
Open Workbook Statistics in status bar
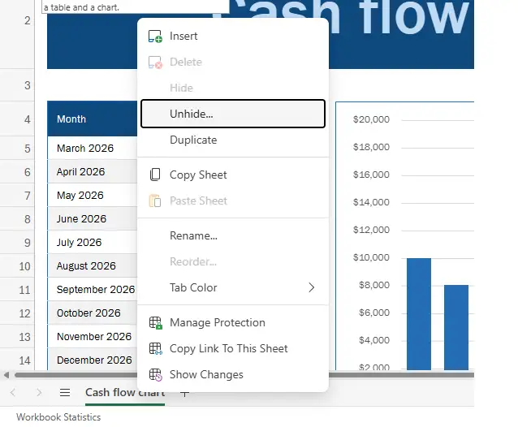(x=58, y=417)
